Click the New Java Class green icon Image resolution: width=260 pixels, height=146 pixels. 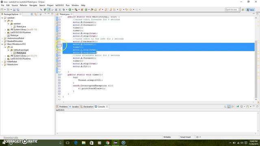[x=86, y=10]
